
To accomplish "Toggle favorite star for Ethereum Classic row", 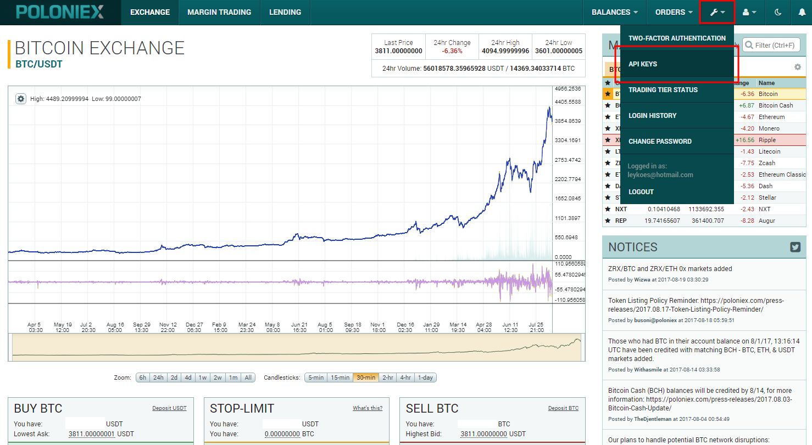I will (608, 174).
